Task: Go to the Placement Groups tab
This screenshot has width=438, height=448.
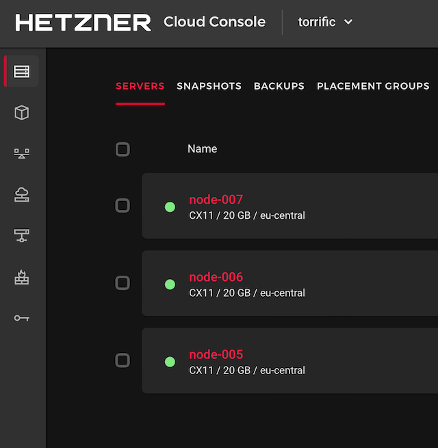Action: [x=373, y=86]
